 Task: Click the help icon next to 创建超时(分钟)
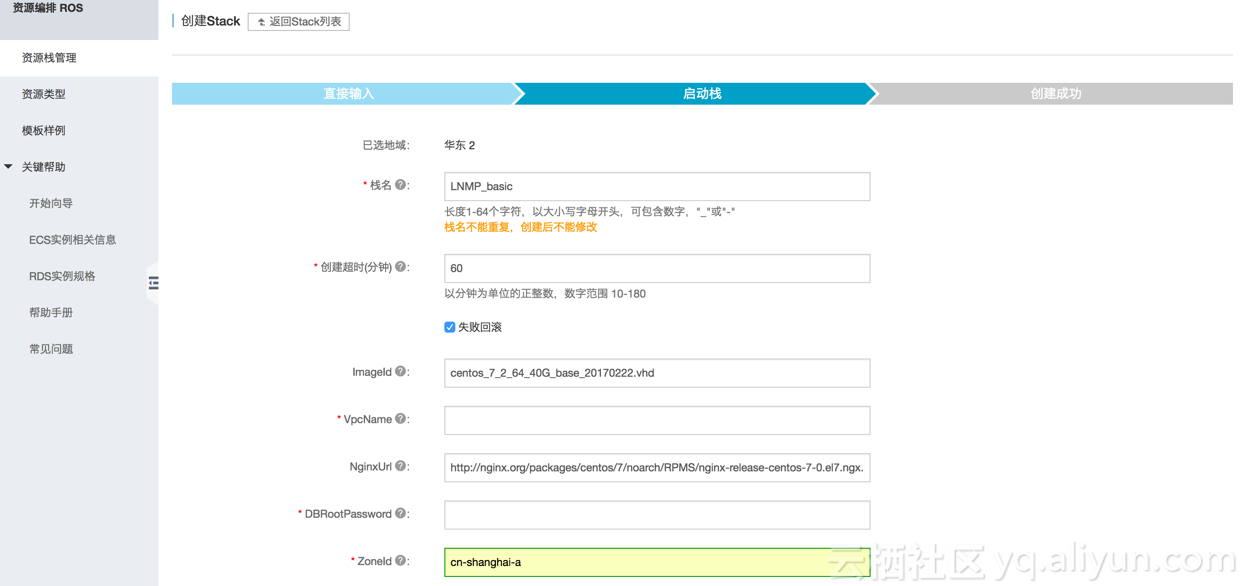click(x=400, y=267)
